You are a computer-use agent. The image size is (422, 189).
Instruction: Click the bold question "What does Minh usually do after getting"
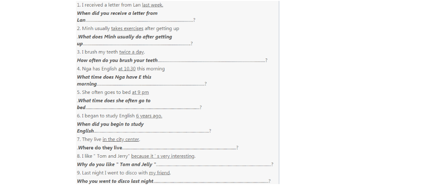[125, 37]
